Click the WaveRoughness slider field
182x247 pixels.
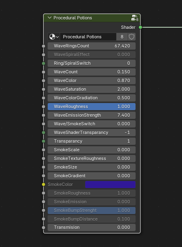tap(91, 106)
